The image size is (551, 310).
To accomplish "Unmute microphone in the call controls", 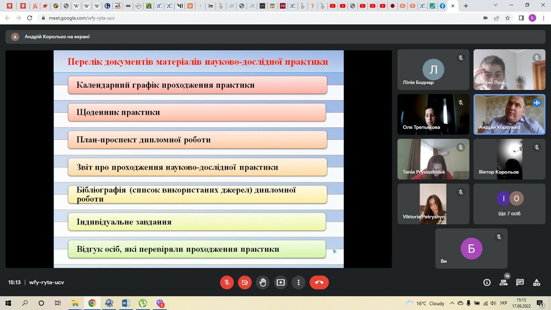I will tap(227, 282).
